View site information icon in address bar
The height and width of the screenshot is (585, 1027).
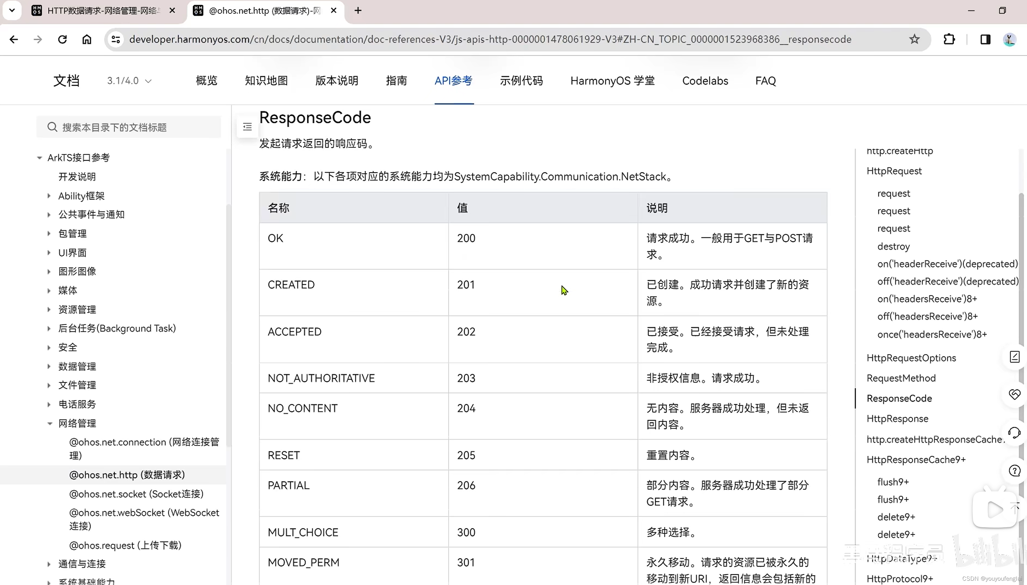[x=116, y=39]
